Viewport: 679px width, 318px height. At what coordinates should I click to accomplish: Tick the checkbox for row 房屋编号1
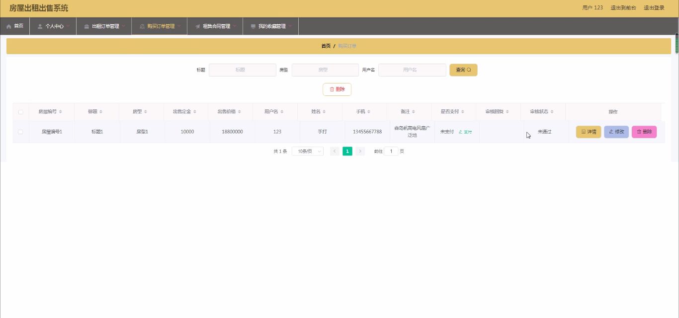[20, 132]
